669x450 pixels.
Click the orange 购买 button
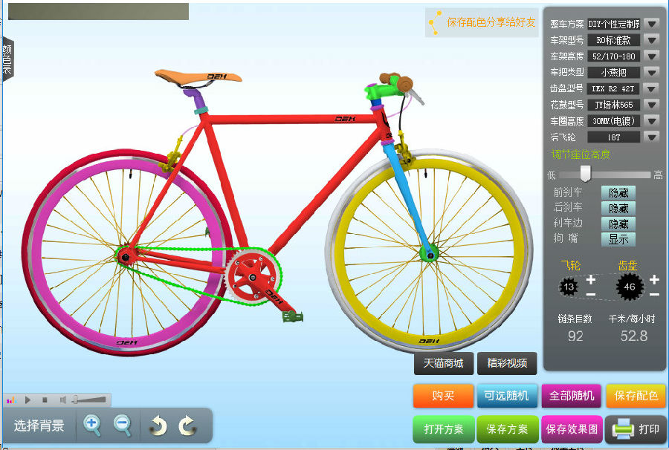pos(443,396)
